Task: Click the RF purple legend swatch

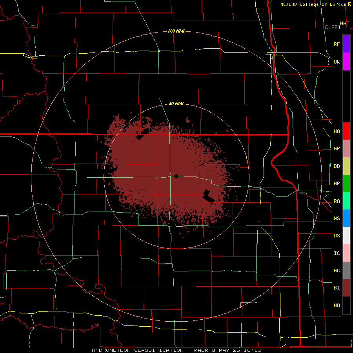Action: pyautogui.click(x=346, y=44)
